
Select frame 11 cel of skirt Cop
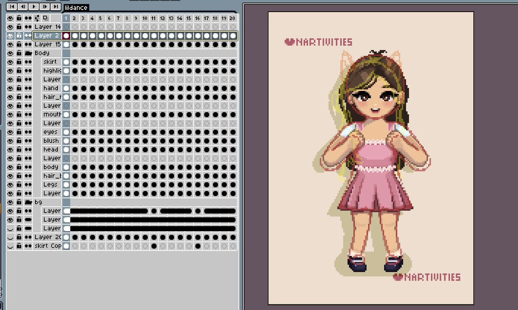click(x=154, y=246)
